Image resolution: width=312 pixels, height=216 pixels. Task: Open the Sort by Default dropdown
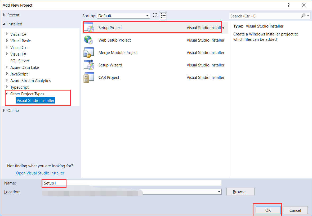tap(123, 16)
